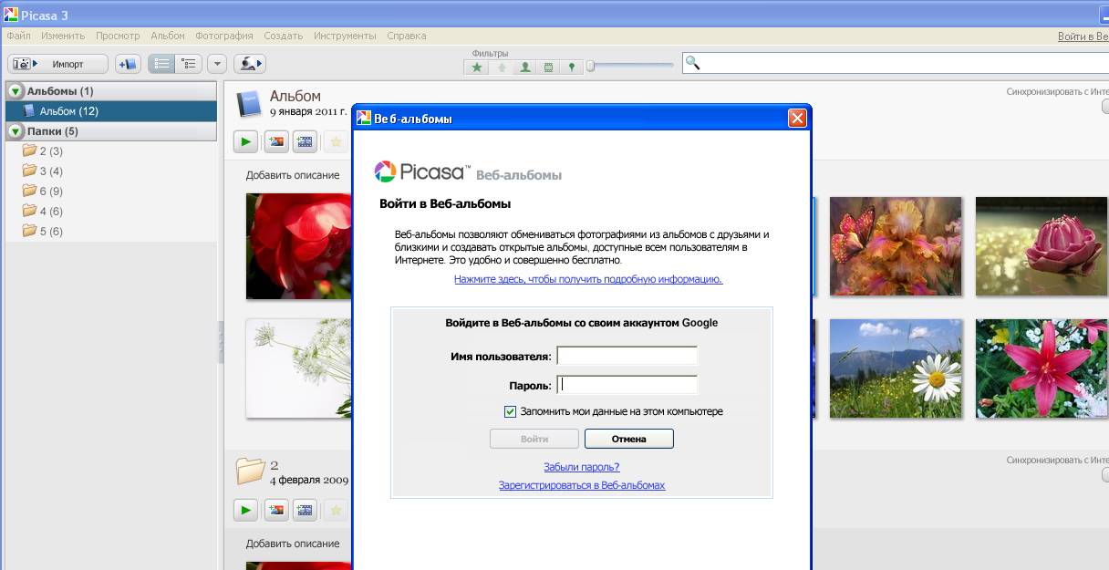This screenshot has height=570, width=1109.
Task: Click the Импорт button in the toolbar
Action: tap(57, 64)
